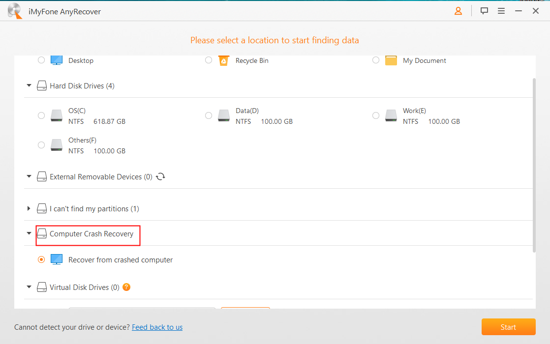
Task: Click the OS(C) drive icon
Action: 57,115
